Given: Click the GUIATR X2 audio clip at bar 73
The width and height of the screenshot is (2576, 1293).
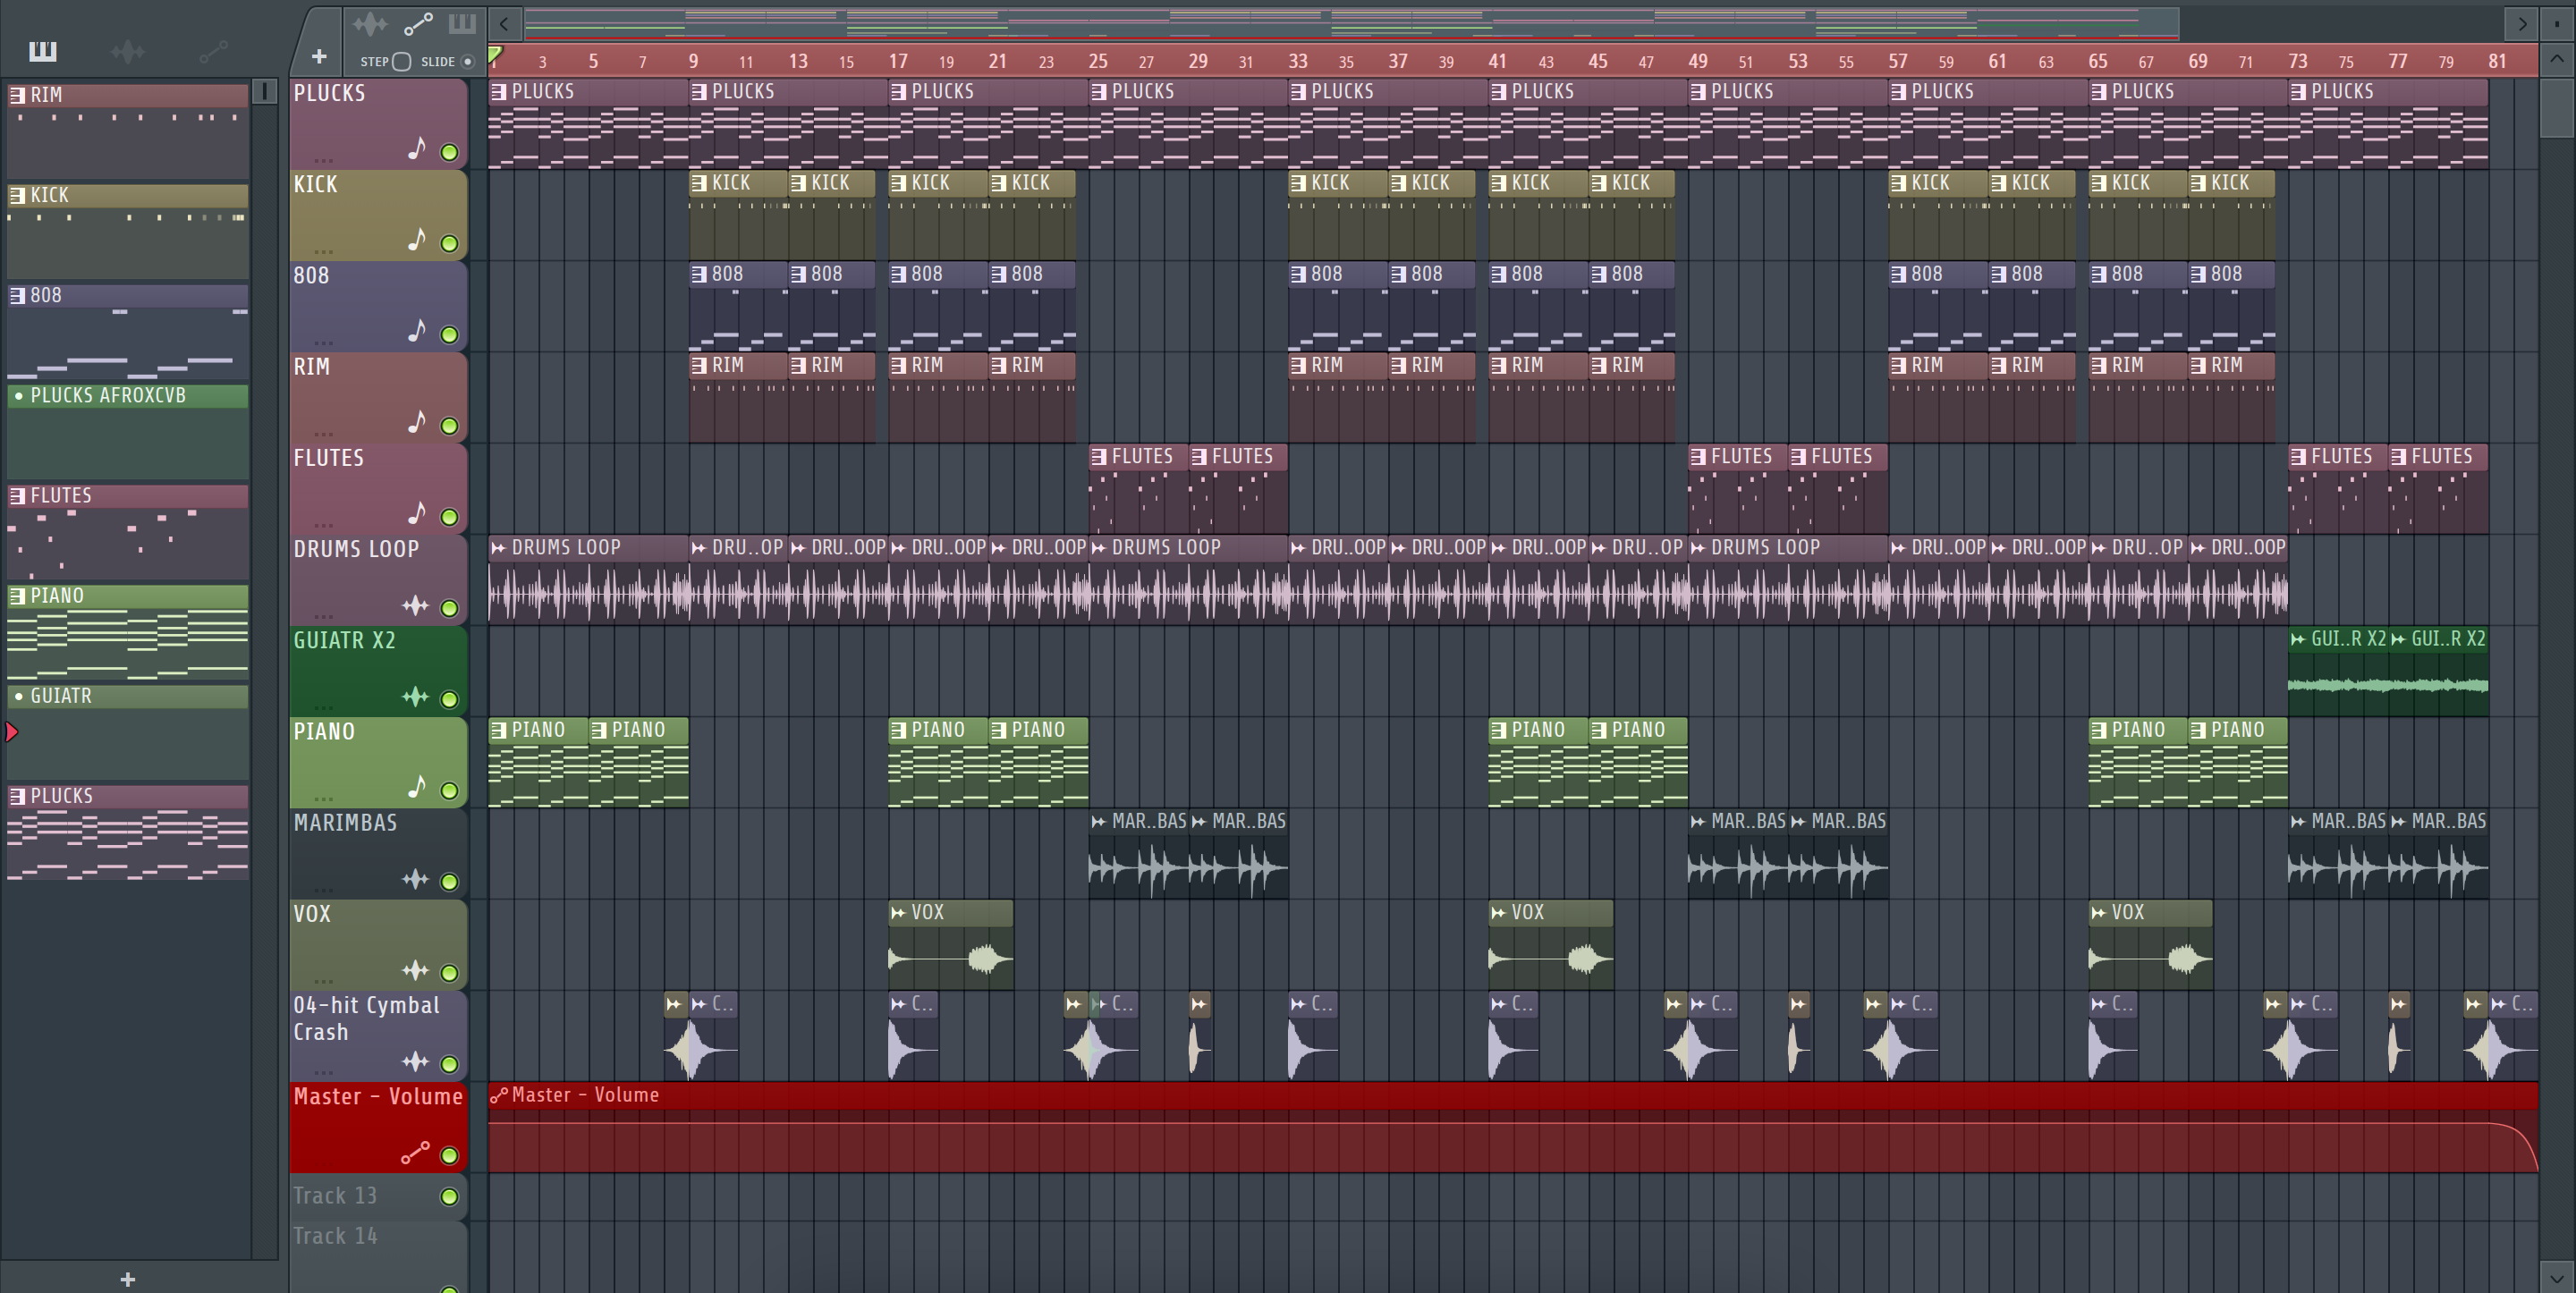Looking at the screenshot, I should (2338, 671).
